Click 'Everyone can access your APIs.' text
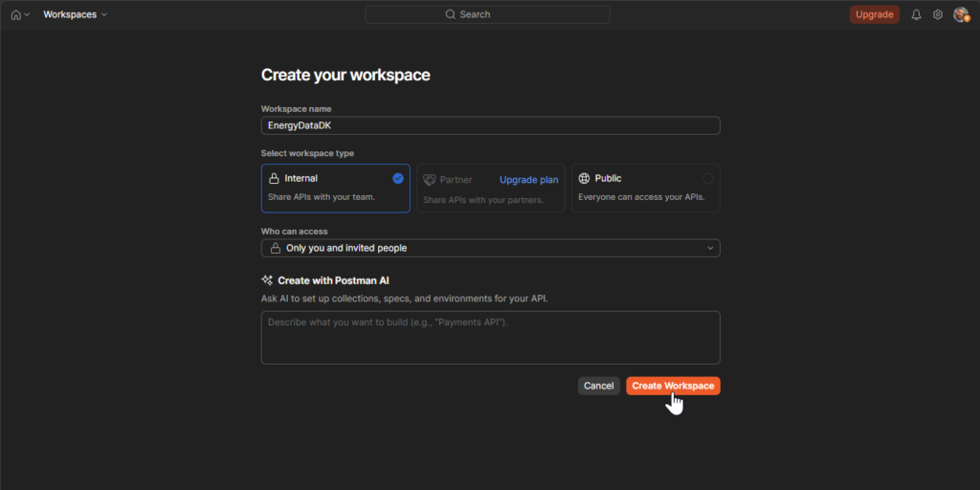The image size is (980, 490). (641, 197)
